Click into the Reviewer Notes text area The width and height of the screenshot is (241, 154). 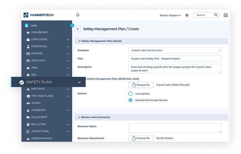point(175,128)
